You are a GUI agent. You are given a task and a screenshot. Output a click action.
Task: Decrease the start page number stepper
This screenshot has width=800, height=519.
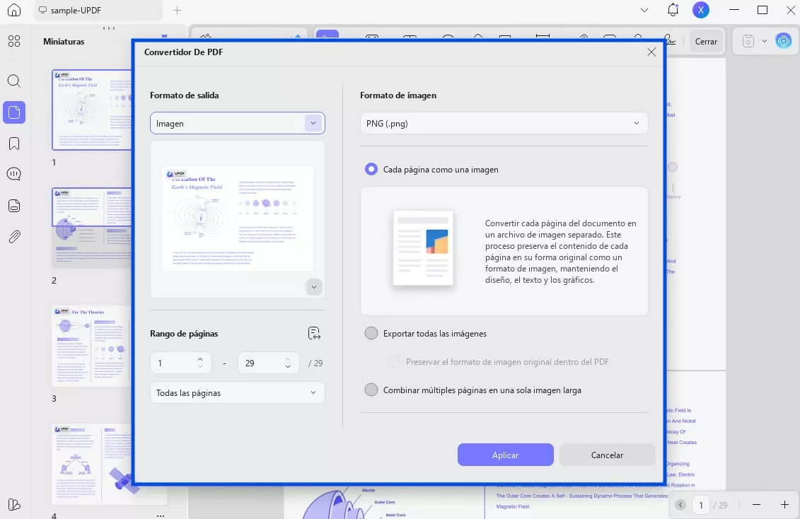[200, 366]
